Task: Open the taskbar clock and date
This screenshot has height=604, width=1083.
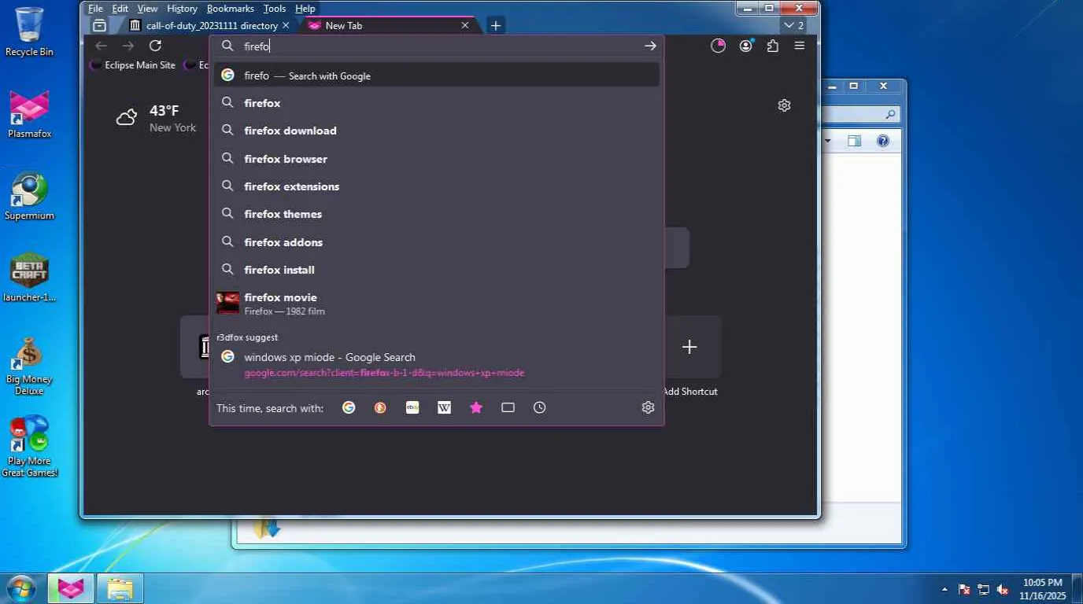Action: point(1043,589)
